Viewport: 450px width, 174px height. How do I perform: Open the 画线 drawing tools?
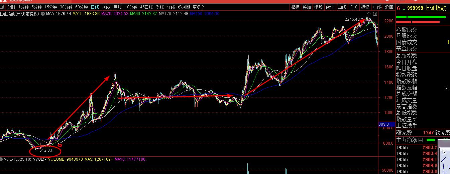point(342,7)
